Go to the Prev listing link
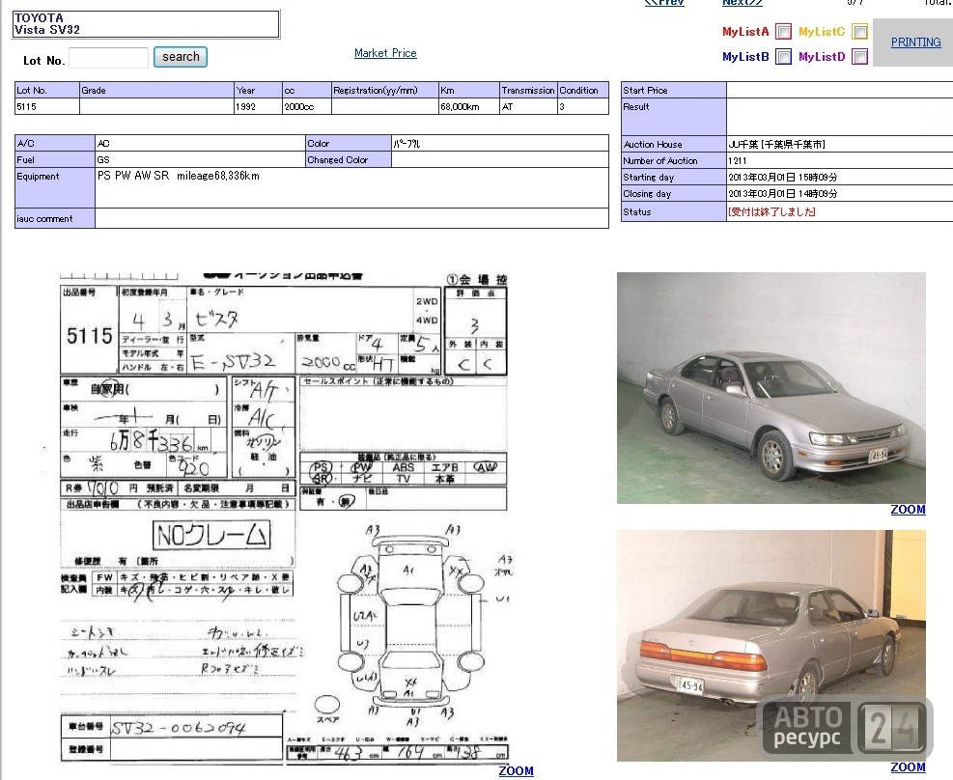The height and width of the screenshot is (780, 953). point(664,3)
